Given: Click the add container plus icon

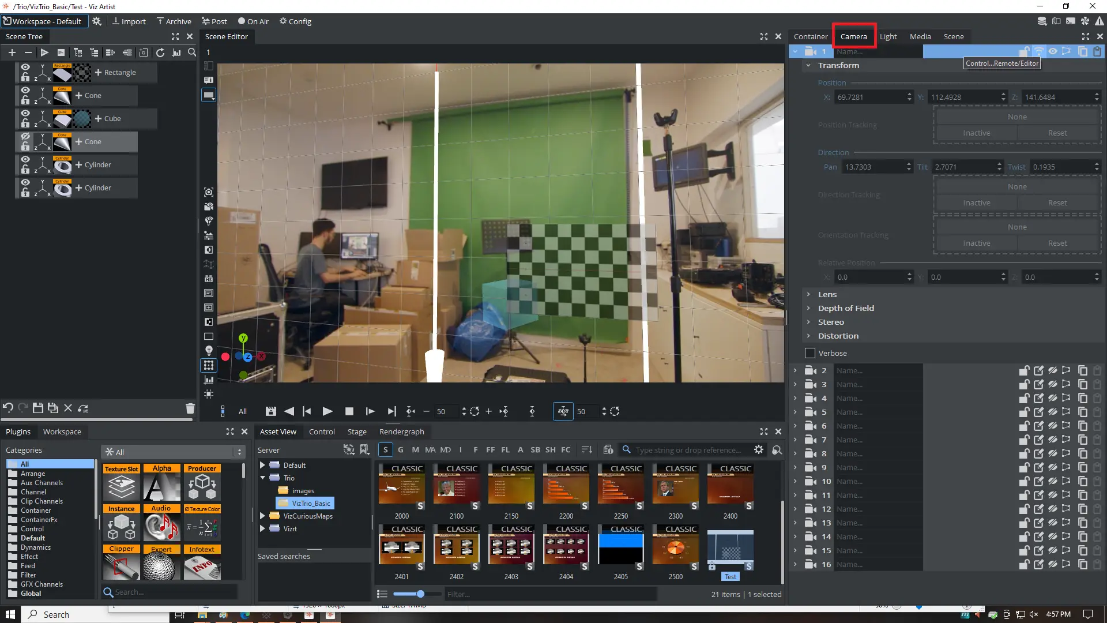Looking at the screenshot, I should pyautogui.click(x=12, y=52).
